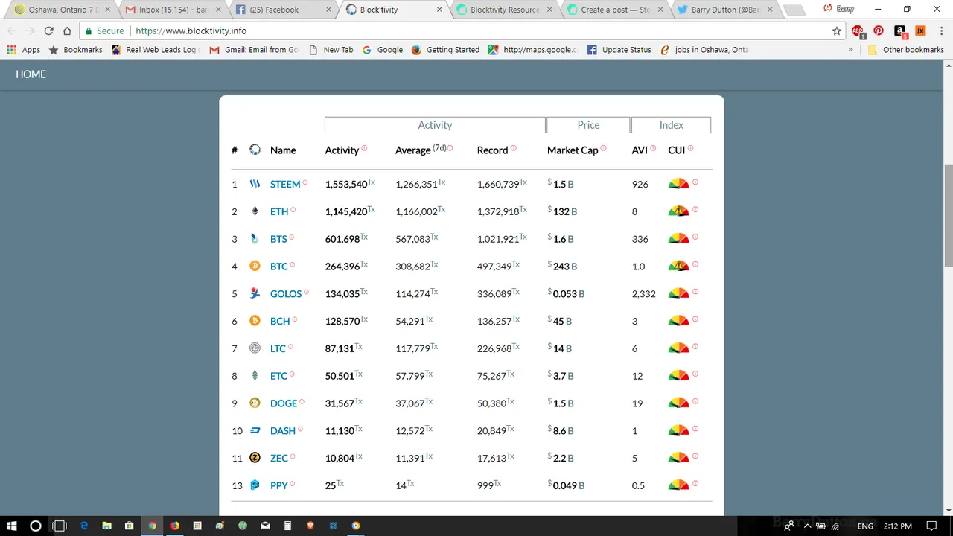953x536 pixels.
Task: Click the ETH coin logo icon
Action: [255, 211]
